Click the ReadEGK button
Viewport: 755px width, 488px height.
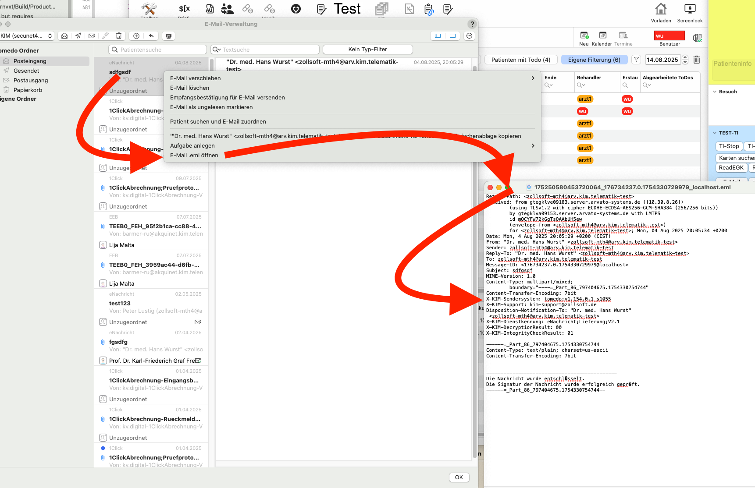coord(731,168)
